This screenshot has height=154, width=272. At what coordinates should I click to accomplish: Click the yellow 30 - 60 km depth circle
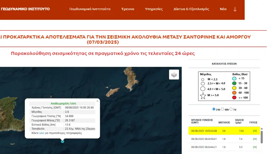tap(235, 88)
